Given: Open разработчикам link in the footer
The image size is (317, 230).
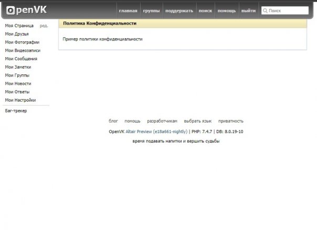Looking at the screenshot, I should (x=162, y=121).
